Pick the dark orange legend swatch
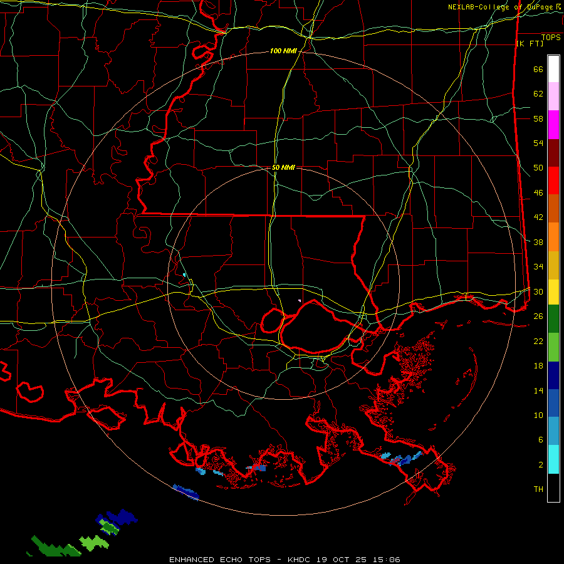Image resolution: width=564 pixels, height=564 pixels. (x=553, y=209)
